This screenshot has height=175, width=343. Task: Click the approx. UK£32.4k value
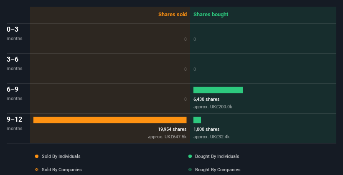pyautogui.click(x=211, y=137)
